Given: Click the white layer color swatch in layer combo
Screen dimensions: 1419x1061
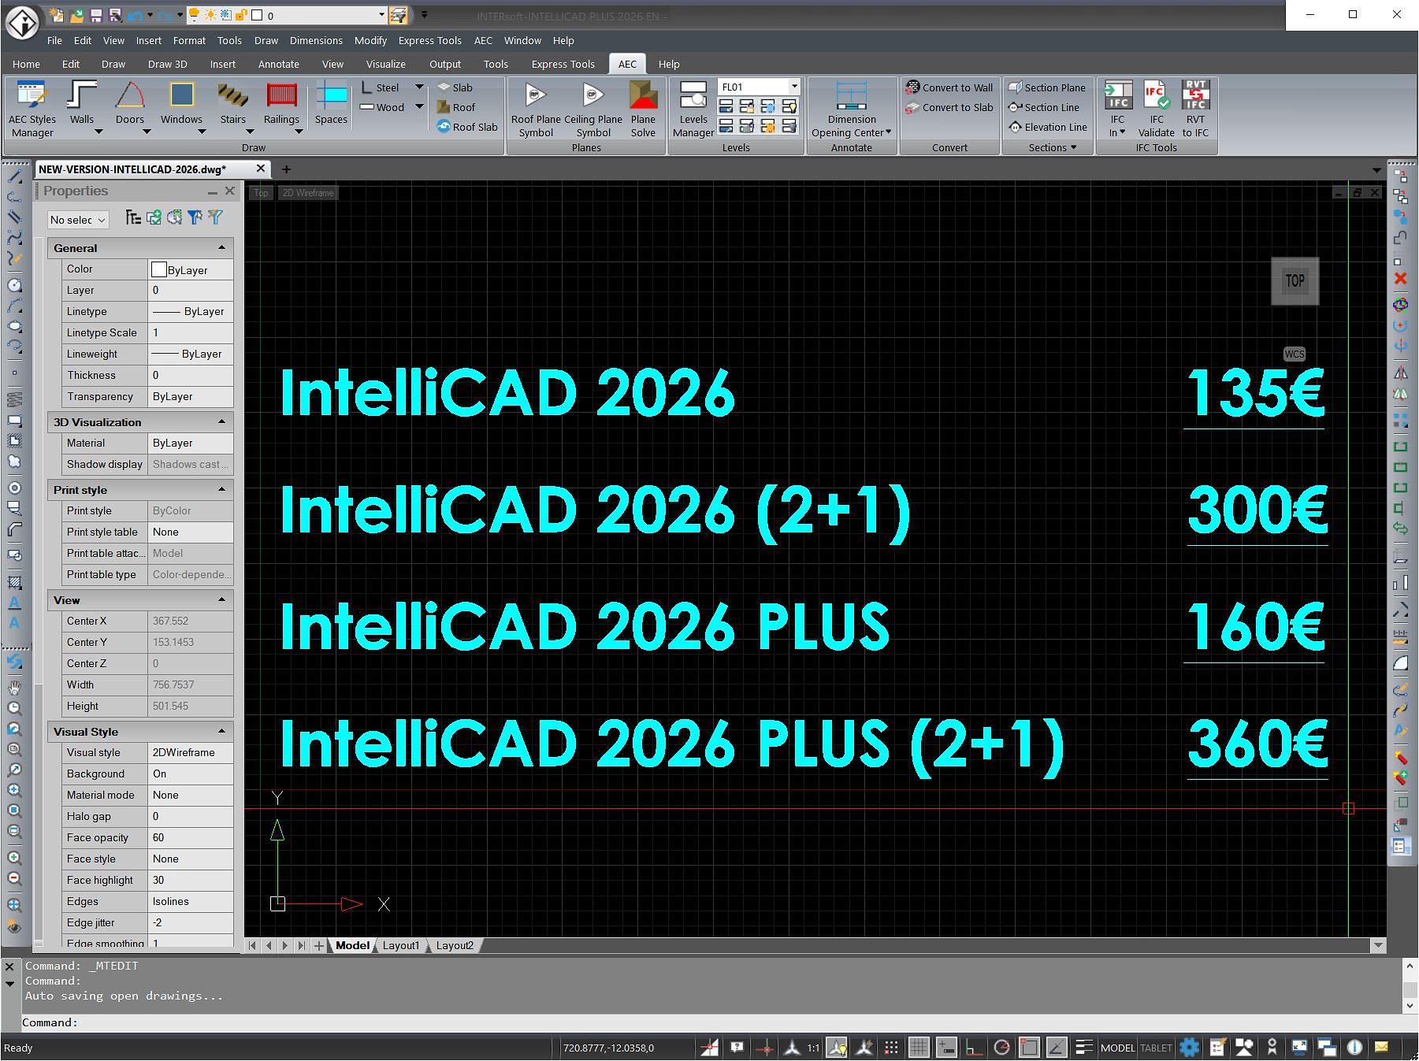Looking at the screenshot, I should [256, 15].
